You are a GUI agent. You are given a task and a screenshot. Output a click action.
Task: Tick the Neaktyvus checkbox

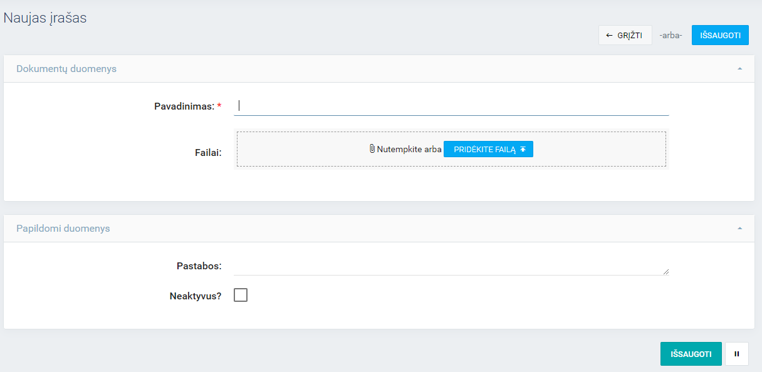pyautogui.click(x=241, y=295)
